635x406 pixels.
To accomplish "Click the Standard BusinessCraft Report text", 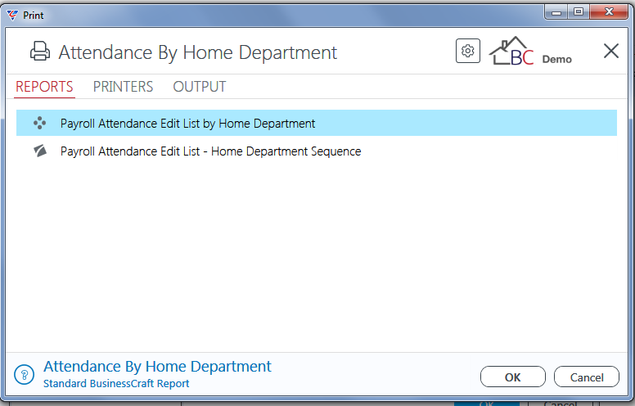I will (x=116, y=383).
